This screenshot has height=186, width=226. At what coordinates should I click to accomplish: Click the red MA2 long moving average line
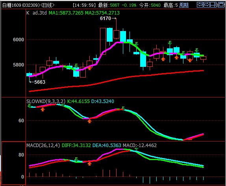(x=116, y=79)
